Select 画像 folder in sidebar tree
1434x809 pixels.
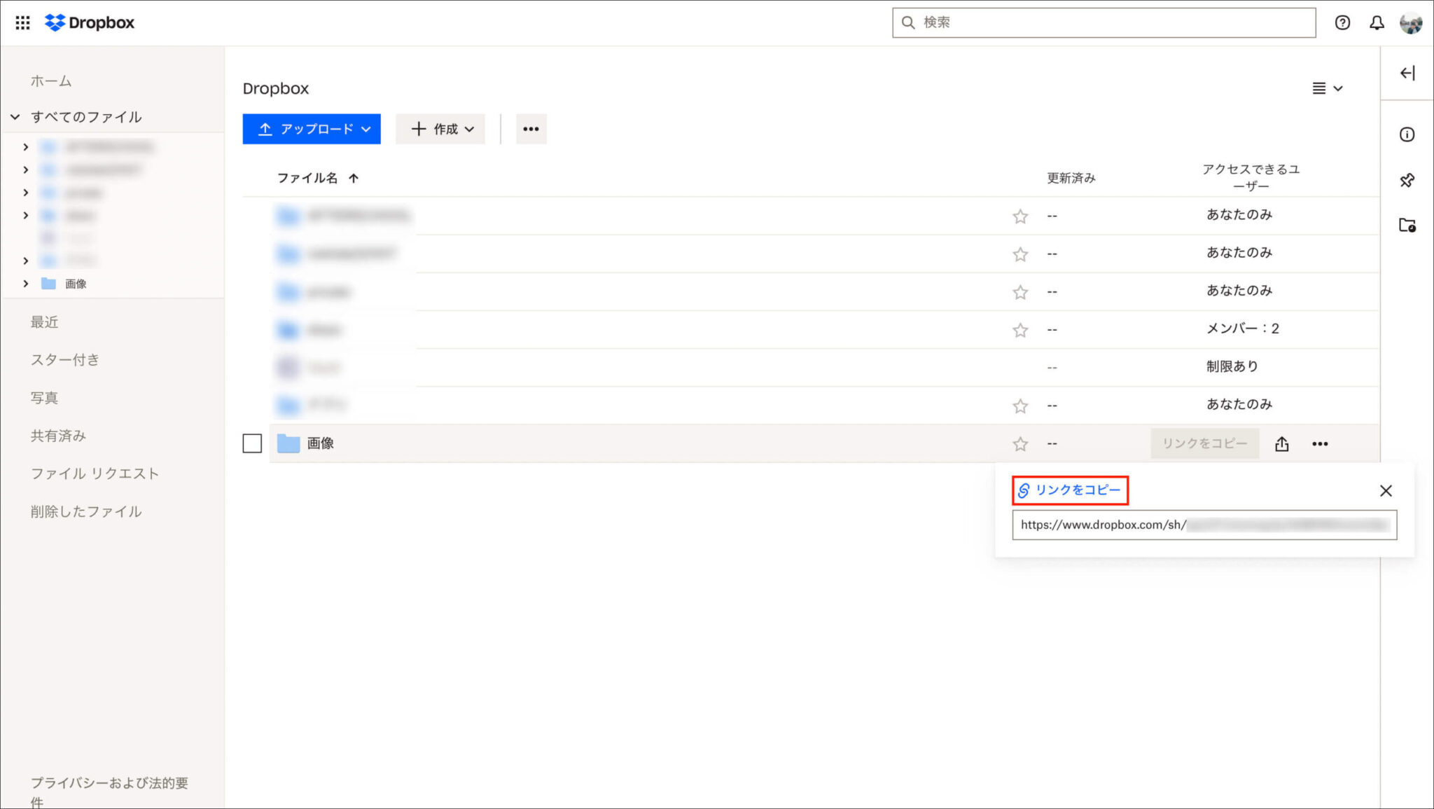[76, 284]
